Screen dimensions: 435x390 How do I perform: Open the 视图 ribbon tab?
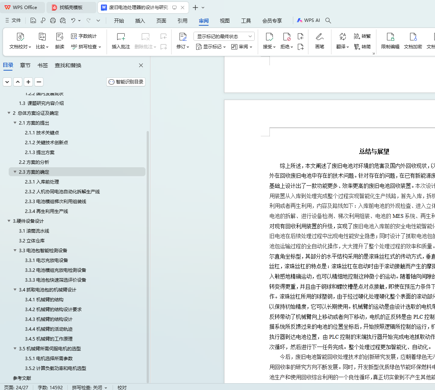225,20
